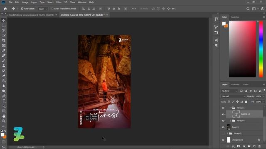Viewport: 266px width, 149px height.
Task: Select the Rectangular Marquee tool
Action: pos(4,25)
